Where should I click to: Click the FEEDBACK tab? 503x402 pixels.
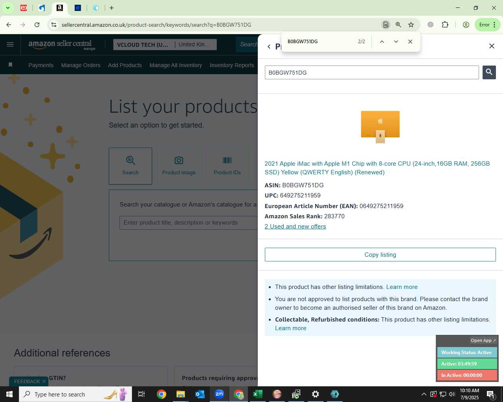(27, 382)
